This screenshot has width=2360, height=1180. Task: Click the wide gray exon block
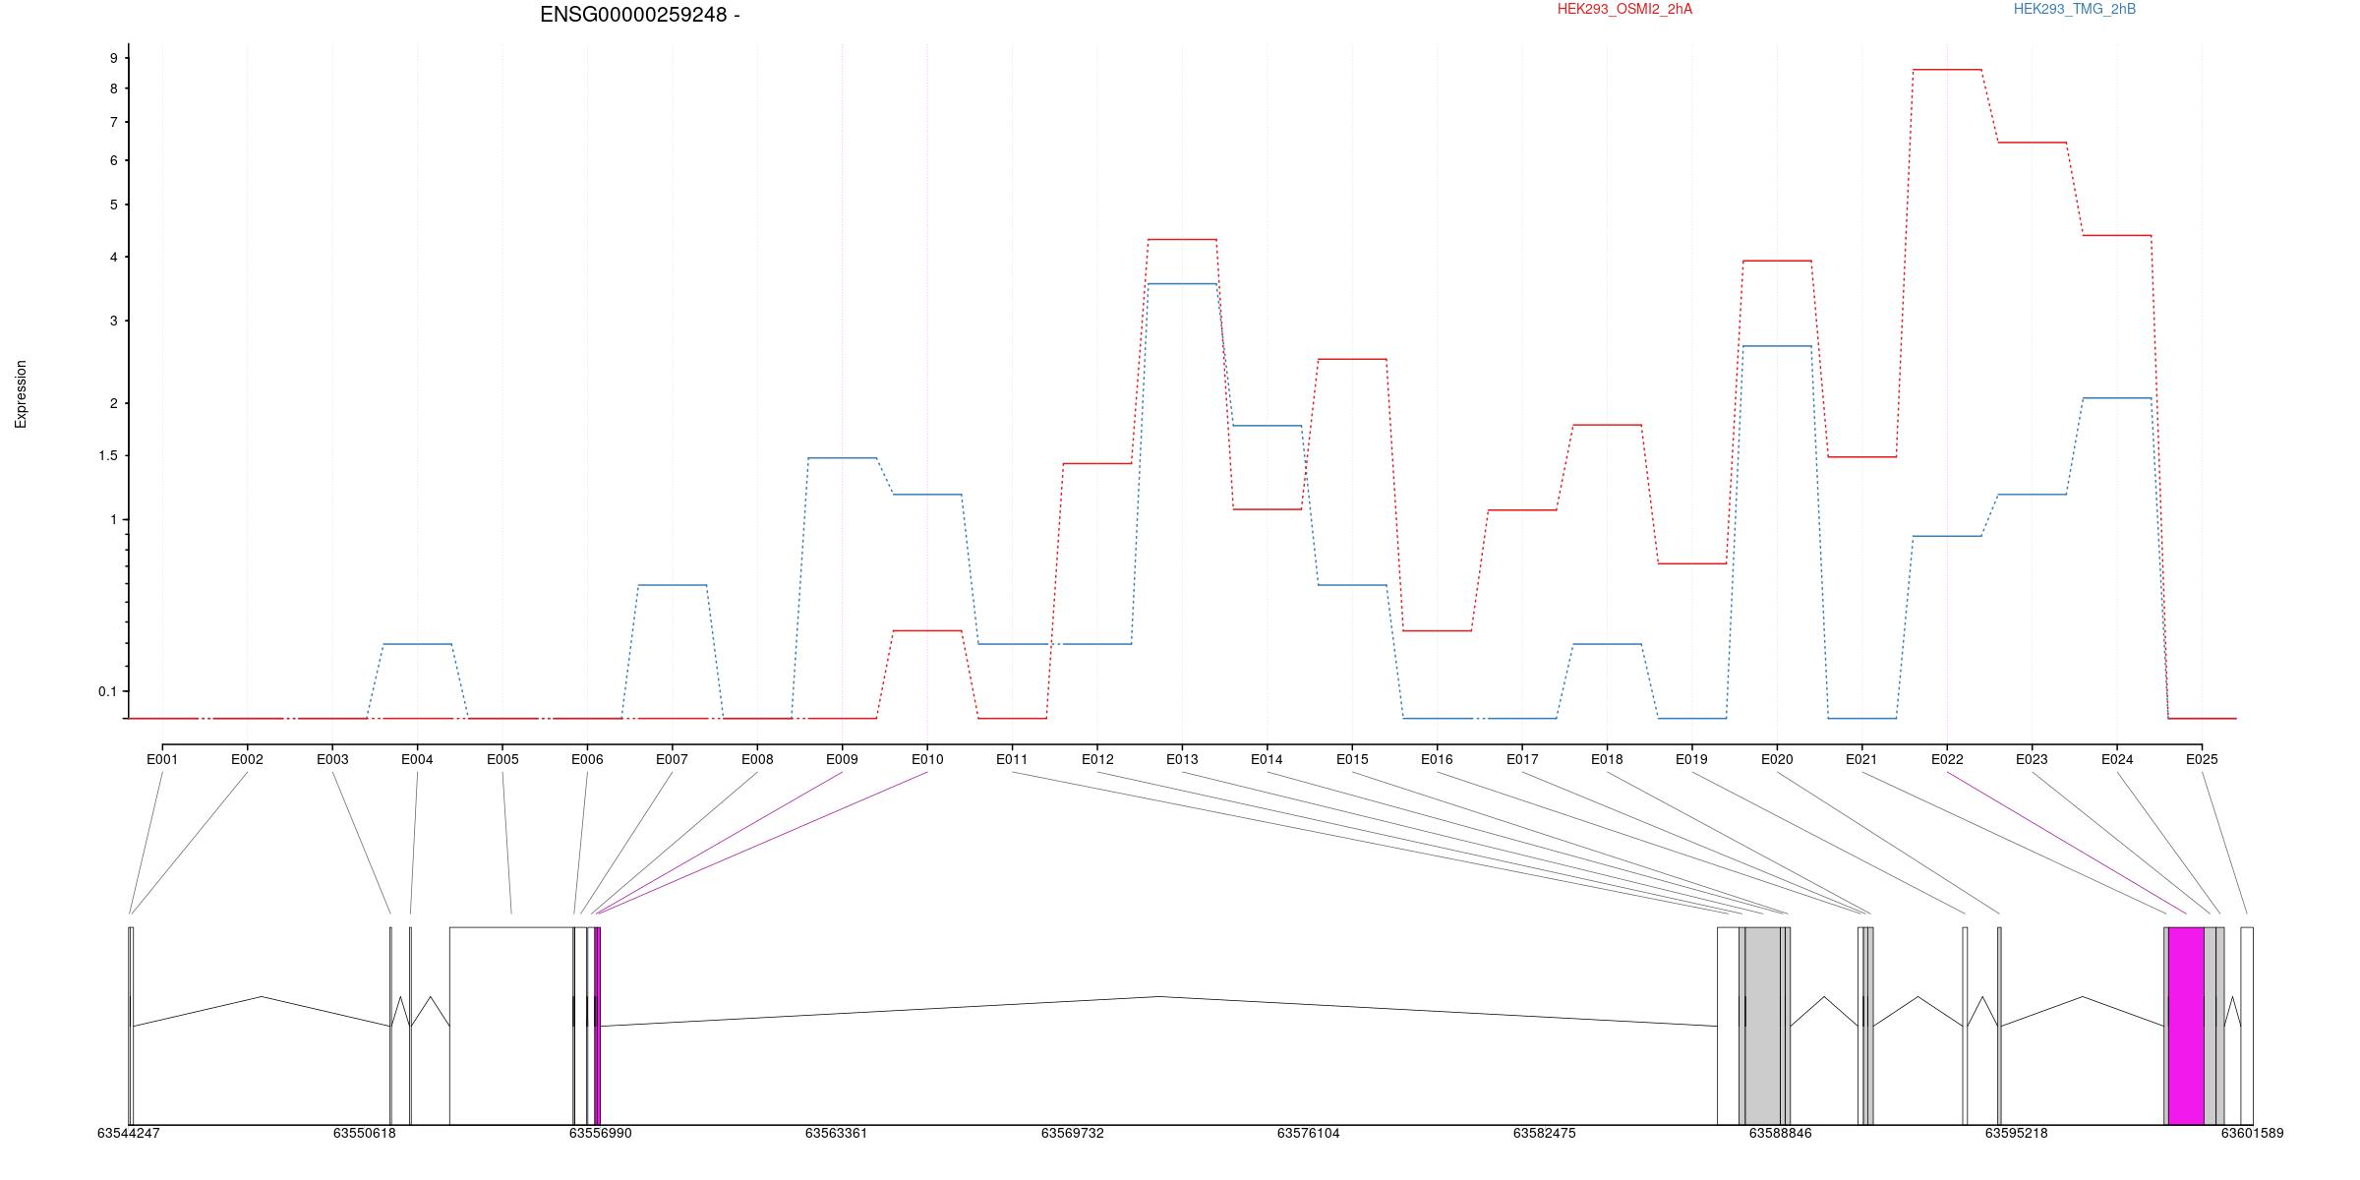pos(1762,1026)
